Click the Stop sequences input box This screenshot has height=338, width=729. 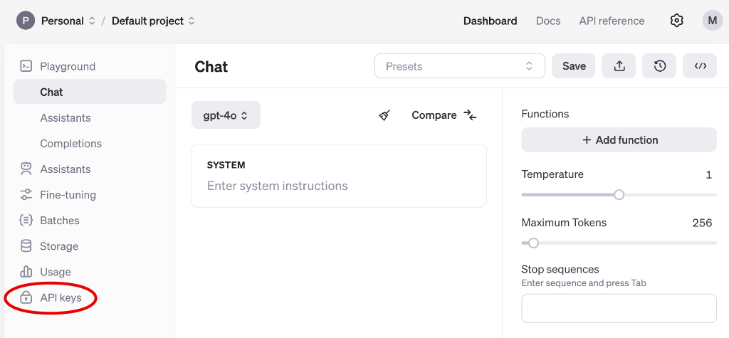click(x=619, y=308)
